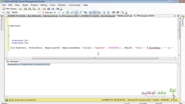Open the View menu
Viewport: 185px width, 104px height.
click(x=17, y=5)
